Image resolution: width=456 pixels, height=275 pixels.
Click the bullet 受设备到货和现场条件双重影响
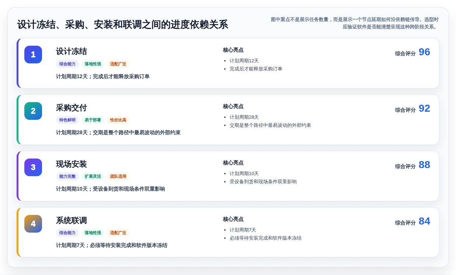click(x=263, y=182)
